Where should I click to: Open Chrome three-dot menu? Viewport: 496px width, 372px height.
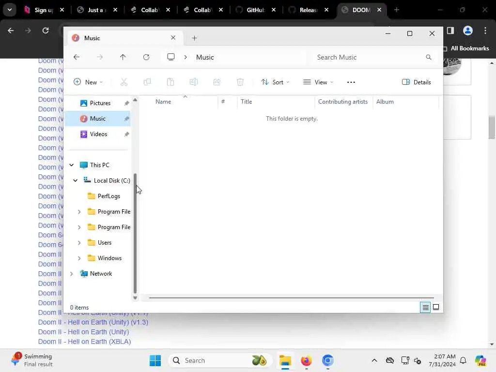485,31
